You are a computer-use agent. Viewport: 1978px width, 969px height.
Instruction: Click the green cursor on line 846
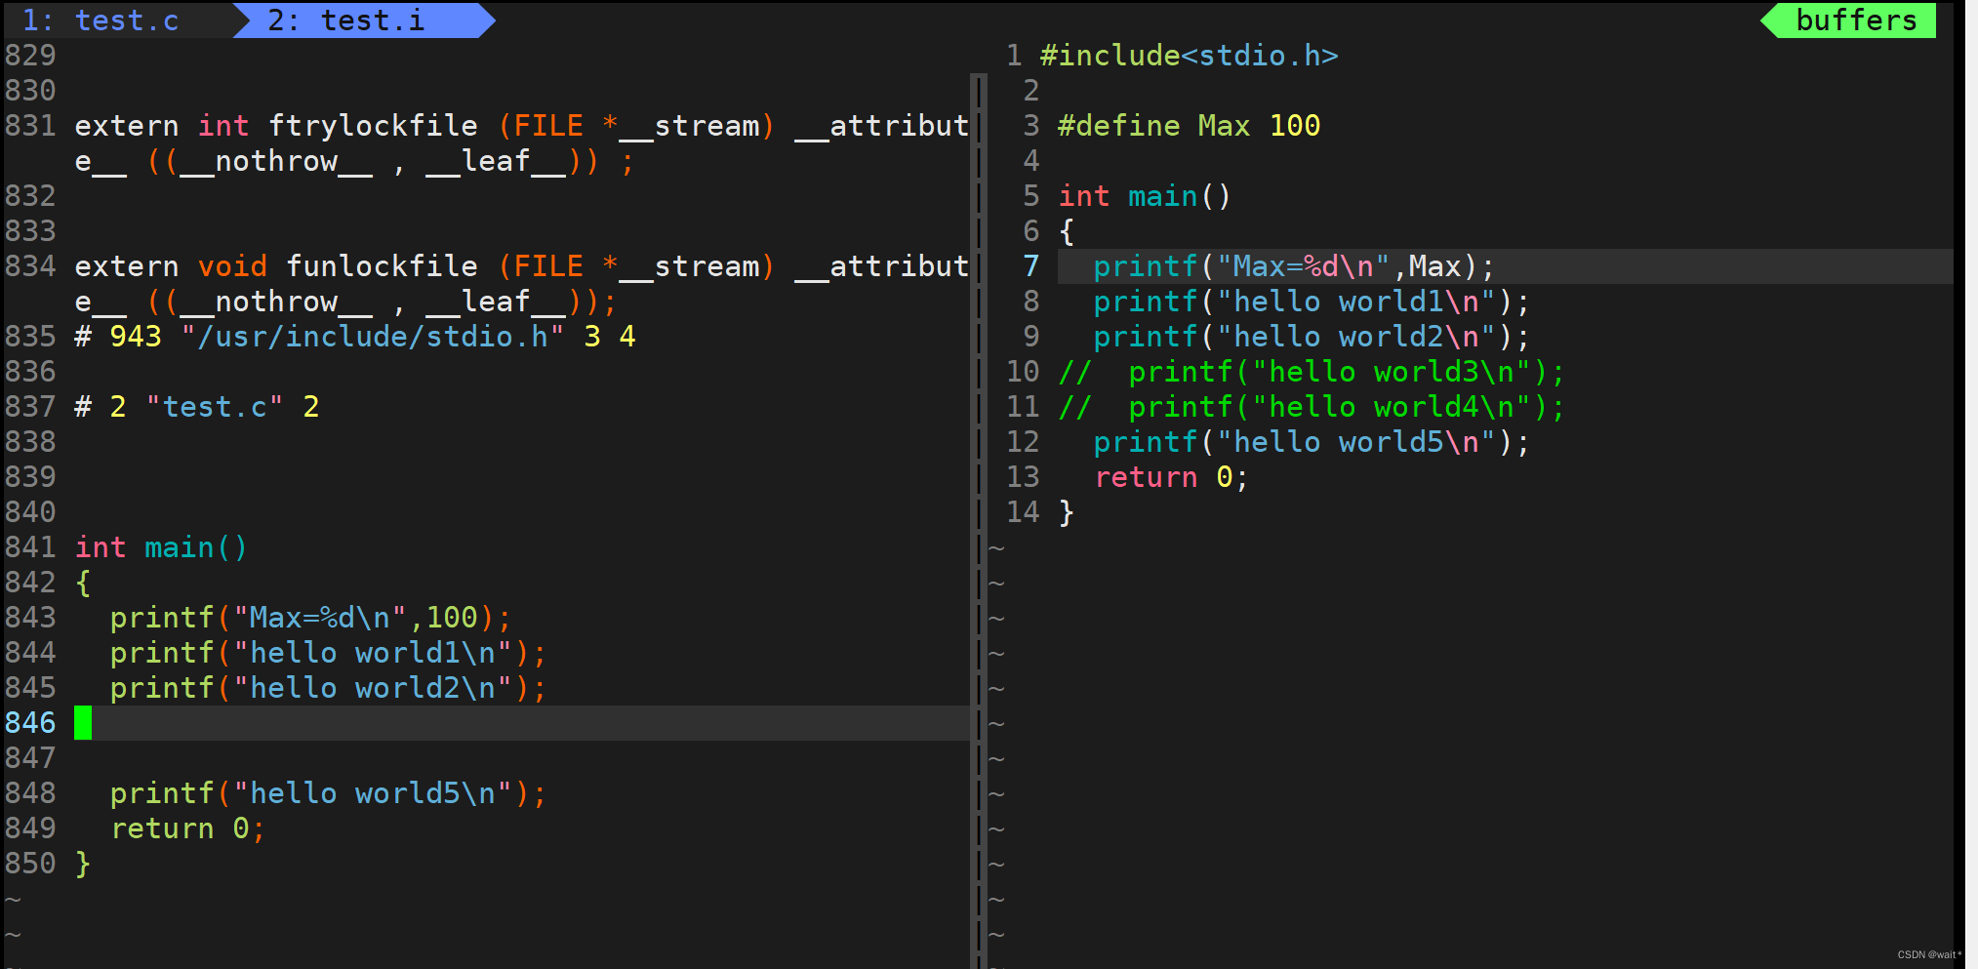click(83, 723)
